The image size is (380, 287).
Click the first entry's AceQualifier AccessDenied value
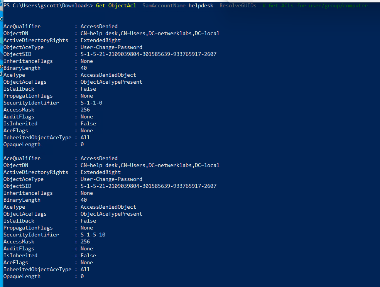[x=99, y=26]
